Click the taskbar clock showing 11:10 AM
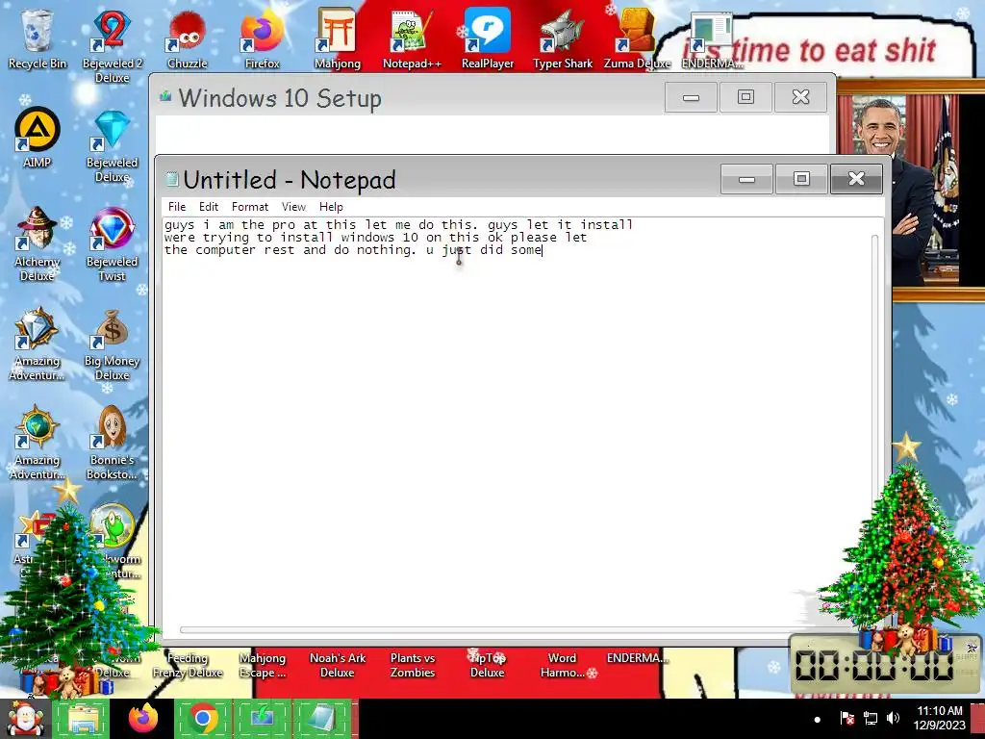Image resolution: width=985 pixels, height=739 pixels. coord(940,718)
